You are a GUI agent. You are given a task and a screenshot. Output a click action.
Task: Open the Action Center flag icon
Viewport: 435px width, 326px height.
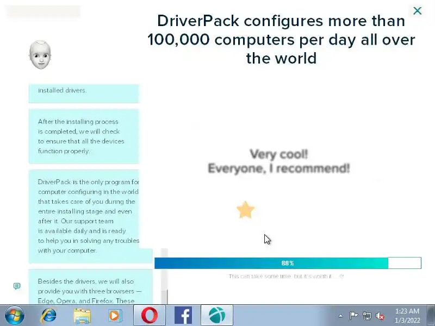coord(353,316)
